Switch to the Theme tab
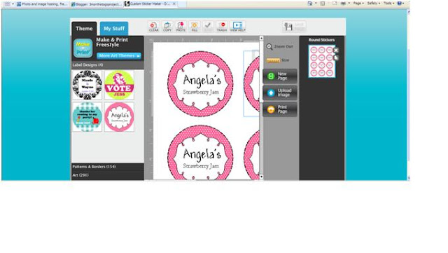448x253 pixels. click(84, 29)
